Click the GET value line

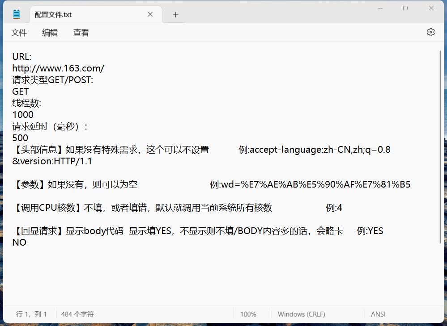point(21,92)
